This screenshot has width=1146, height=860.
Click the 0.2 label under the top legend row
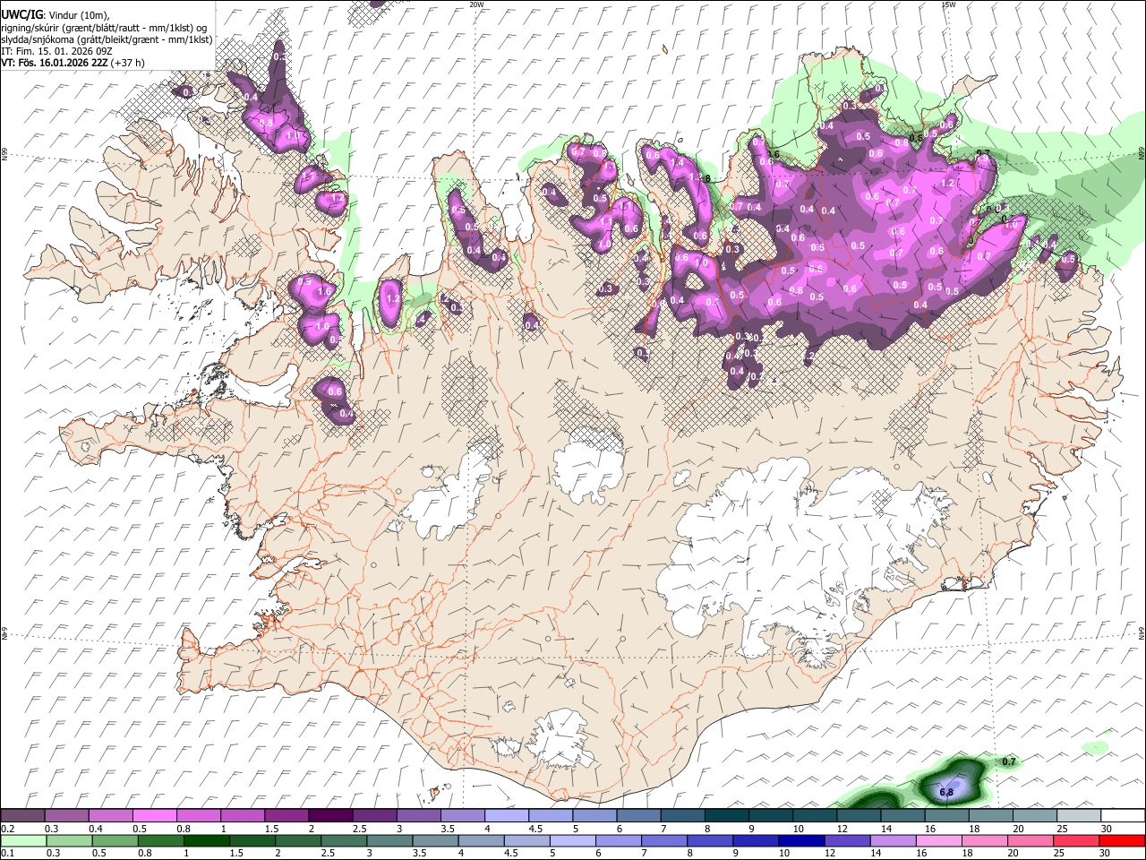pyautogui.click(x=7, y=829)
